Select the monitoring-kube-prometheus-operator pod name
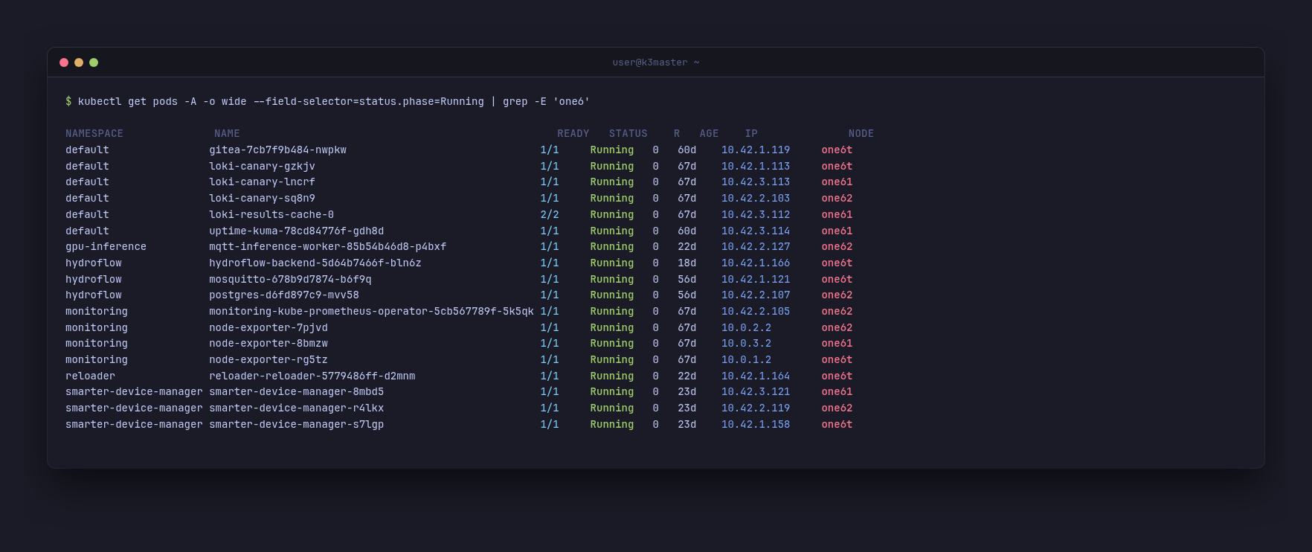This screenshot has width=1312, height=552. [371, 312]
